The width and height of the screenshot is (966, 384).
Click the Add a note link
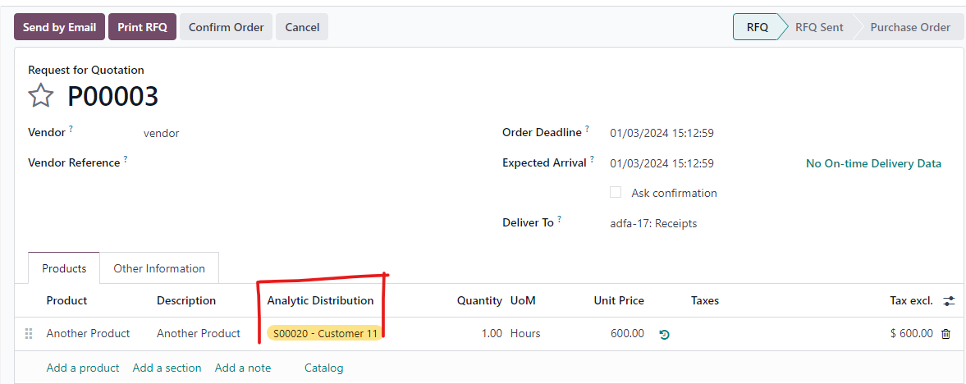pos(243,368)
